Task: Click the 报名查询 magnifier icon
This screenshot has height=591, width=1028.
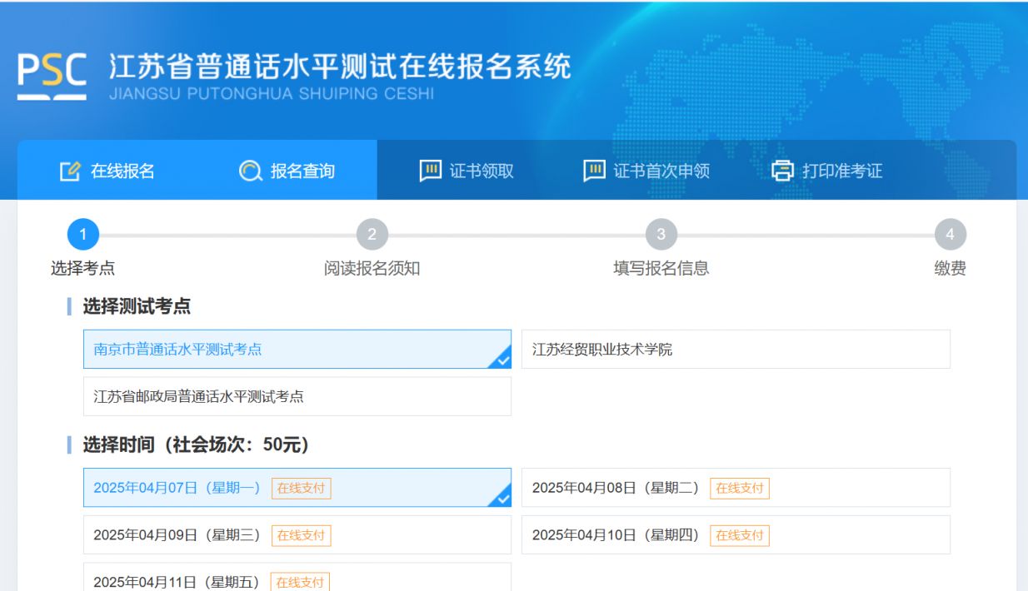Action: pos(250,171)
